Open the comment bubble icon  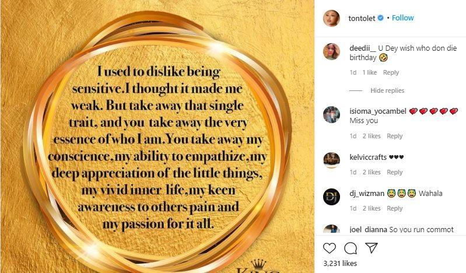(x=351, y=249)
